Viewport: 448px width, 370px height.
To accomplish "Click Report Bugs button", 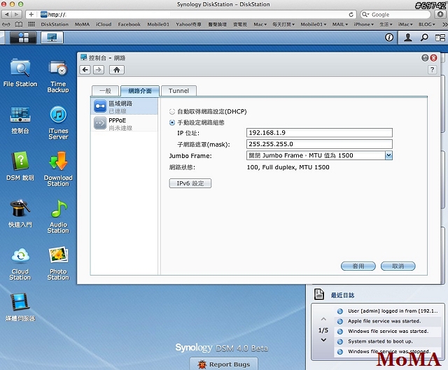I will click(224, 364).
